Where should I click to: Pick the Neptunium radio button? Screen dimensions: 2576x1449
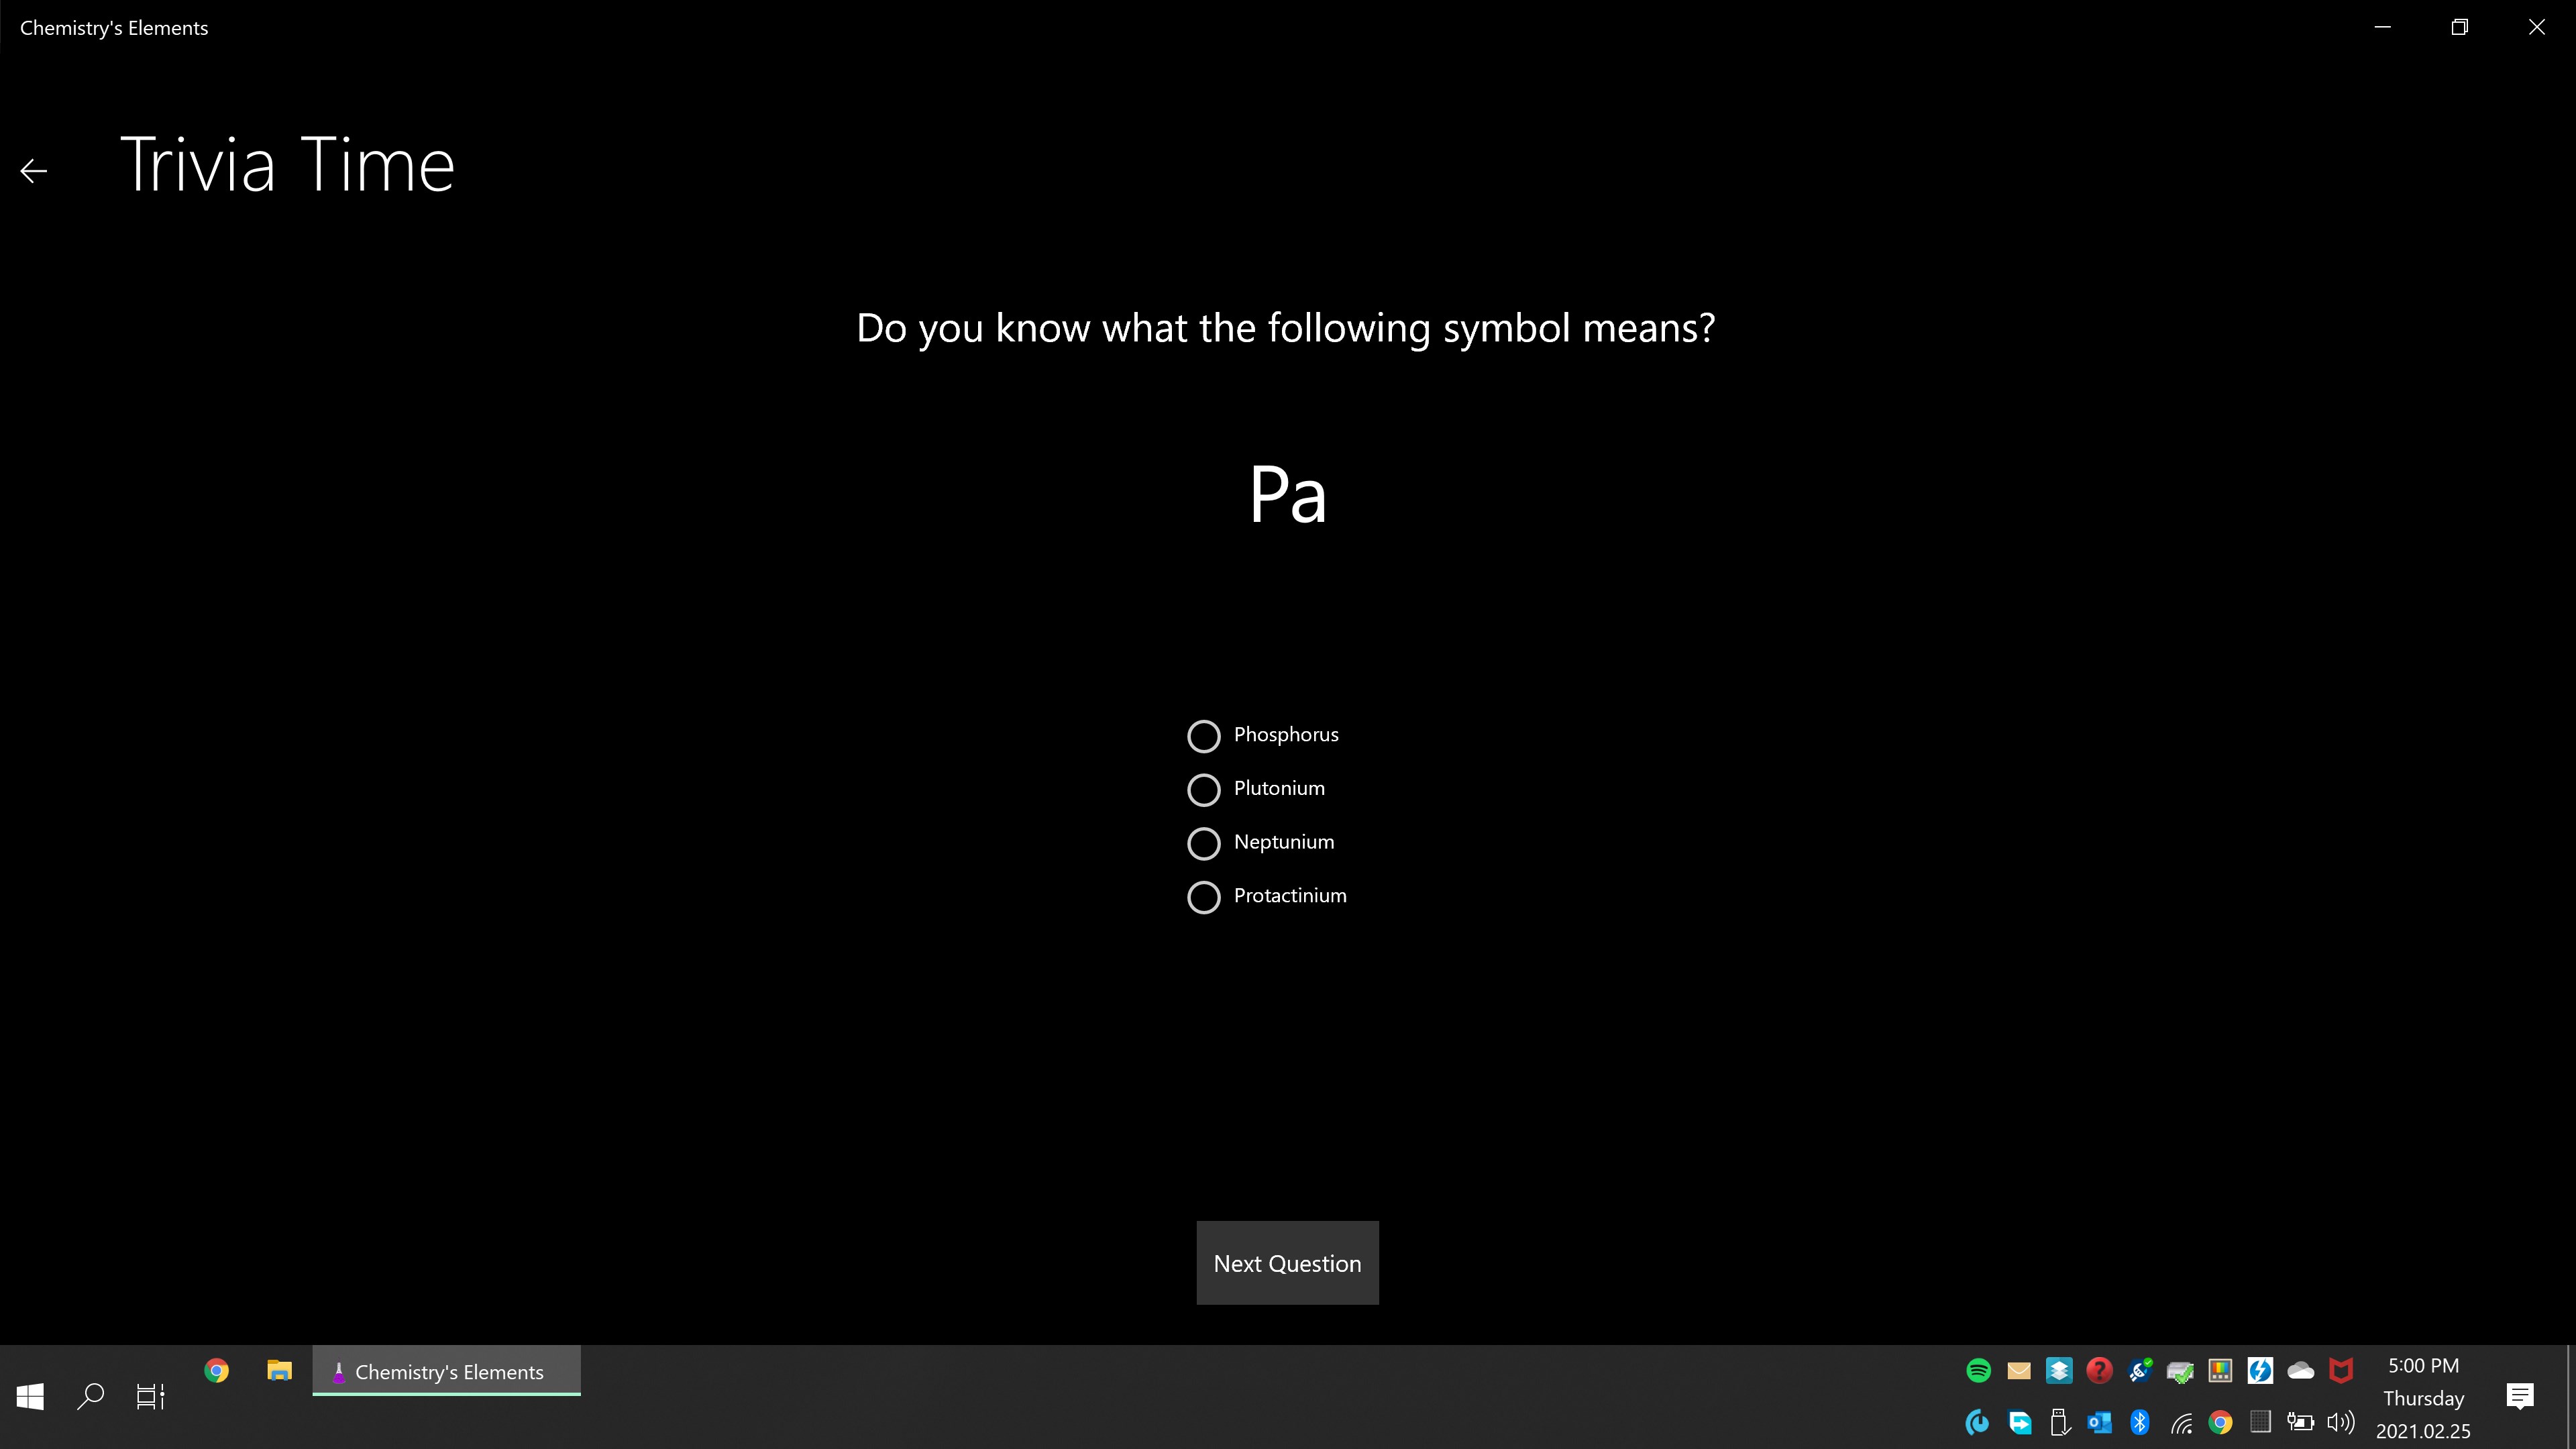pyautogui.click(x=1203, y=843)
